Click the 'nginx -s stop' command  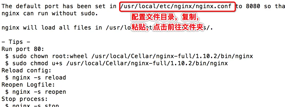coord(35,105)
